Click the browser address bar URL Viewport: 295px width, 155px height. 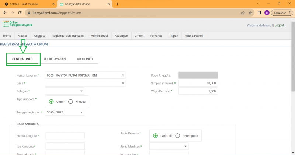[x=57, y=13]
